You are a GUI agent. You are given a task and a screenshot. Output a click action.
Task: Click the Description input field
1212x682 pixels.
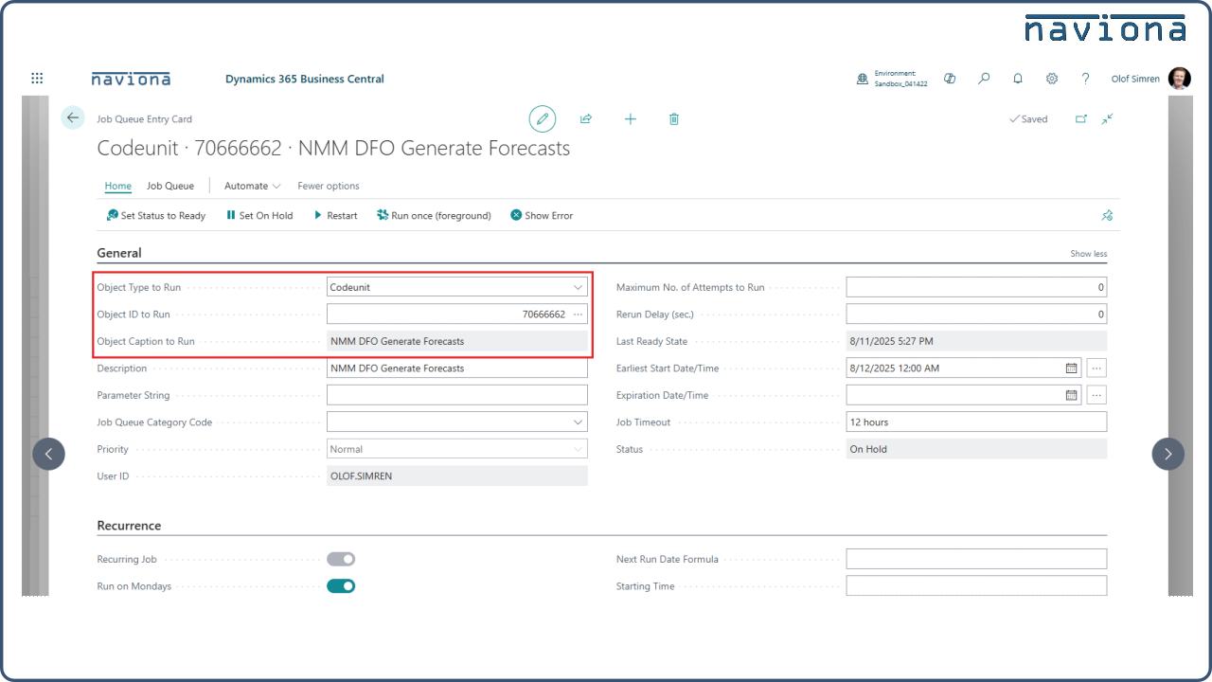(x=457, y=368)
